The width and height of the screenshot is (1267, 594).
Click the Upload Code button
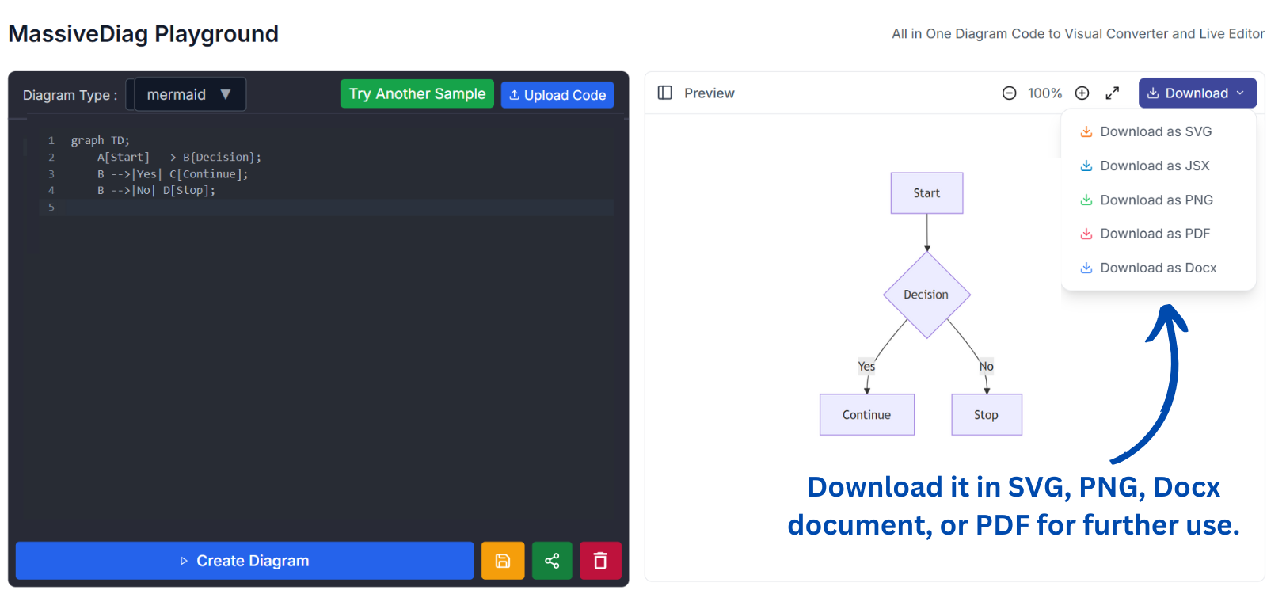coord(557,95)
